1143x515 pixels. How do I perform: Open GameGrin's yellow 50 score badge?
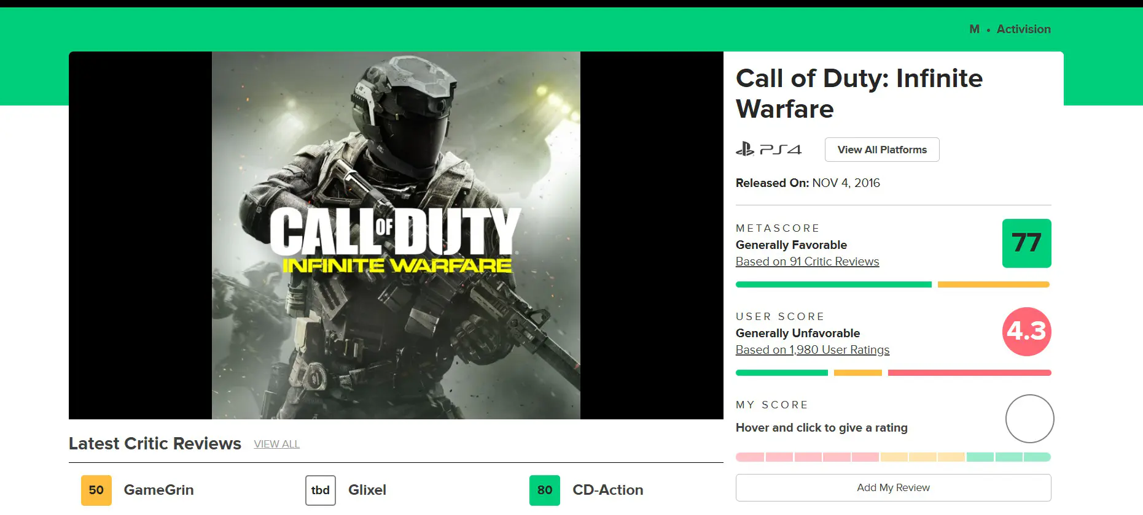coord(96,490)
